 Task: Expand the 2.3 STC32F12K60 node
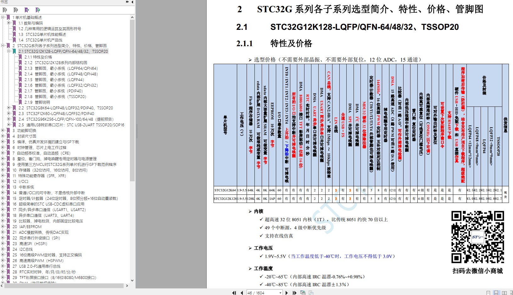click(9, 113)
